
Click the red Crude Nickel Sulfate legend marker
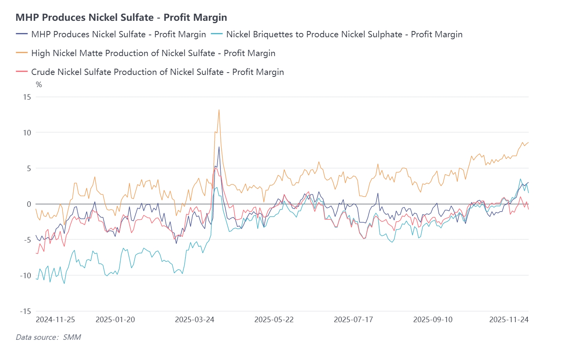pos(22,72)
